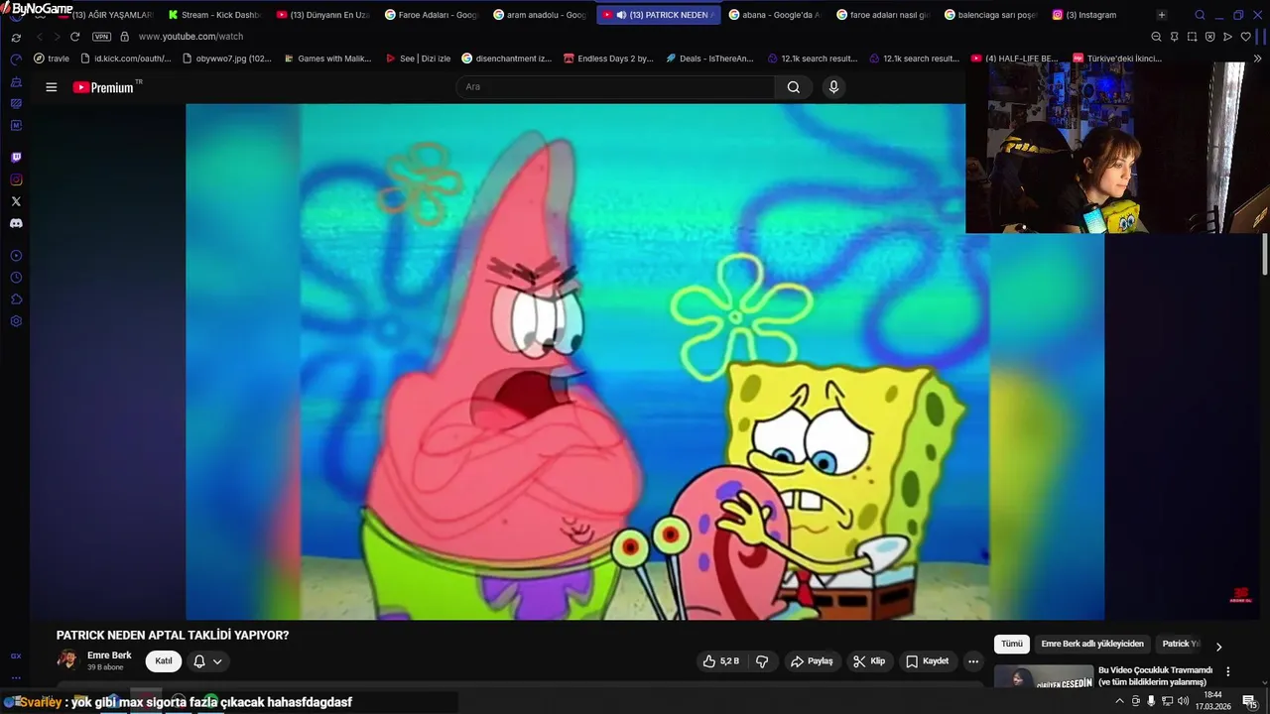Expand next filter chips with right chevron
The height and width of the screenshot is (714, 1270).
point(1218,647)
